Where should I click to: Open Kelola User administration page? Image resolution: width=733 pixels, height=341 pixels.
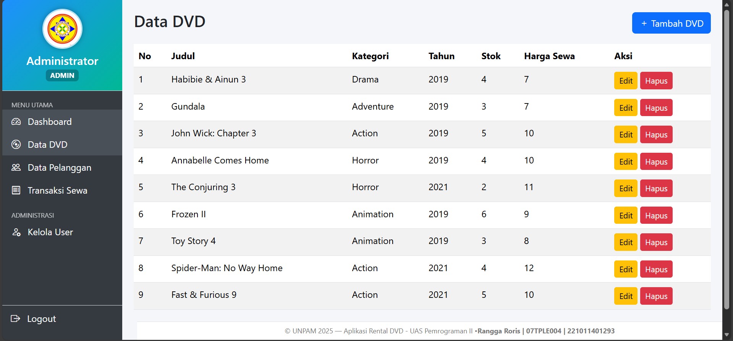[62, 232]
